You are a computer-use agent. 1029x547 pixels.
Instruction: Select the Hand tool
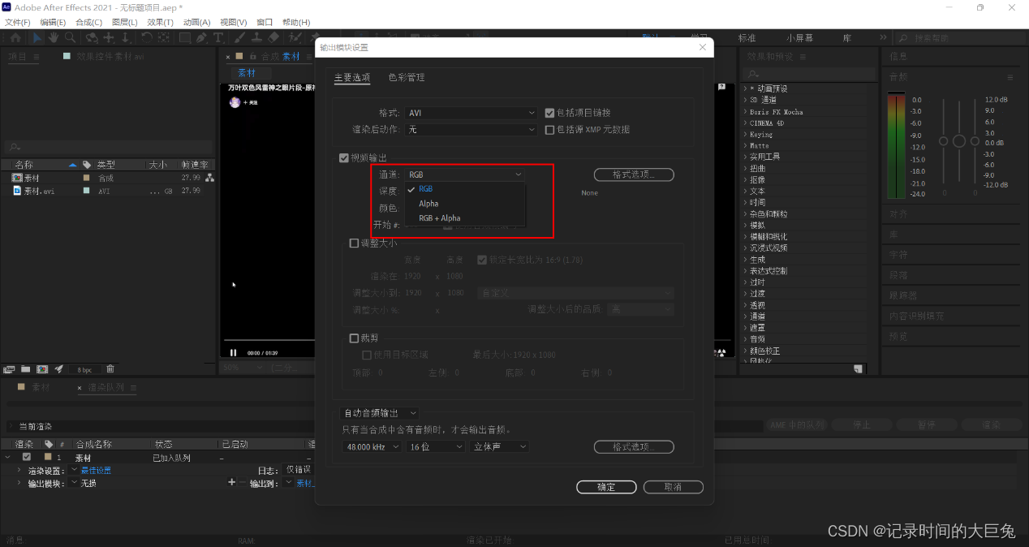[x=53, y=37]
